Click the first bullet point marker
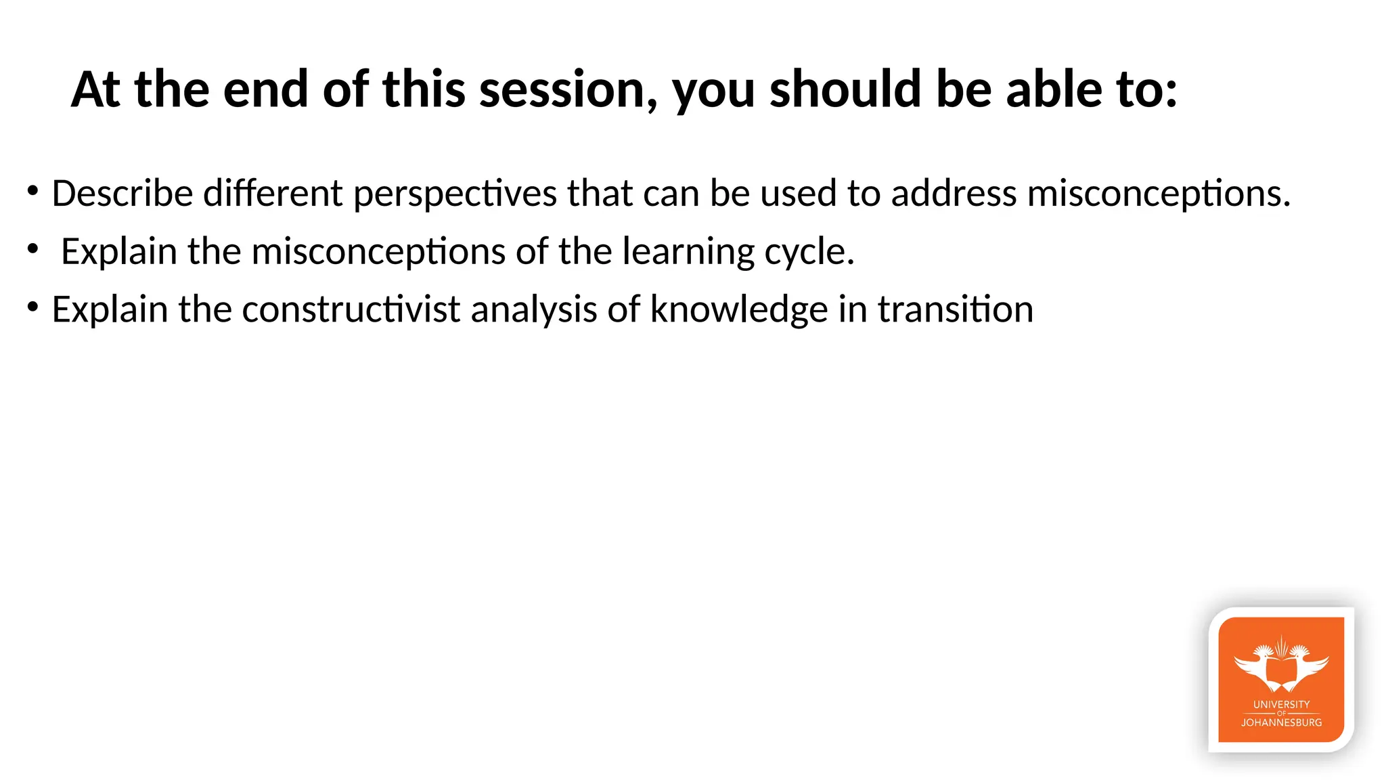This screenshot has width=1386, height=780. click(x=32, y=192)
